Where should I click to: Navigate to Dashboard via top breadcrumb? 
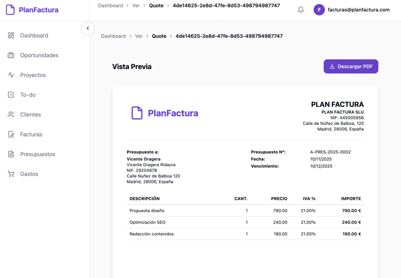(110, 5)
